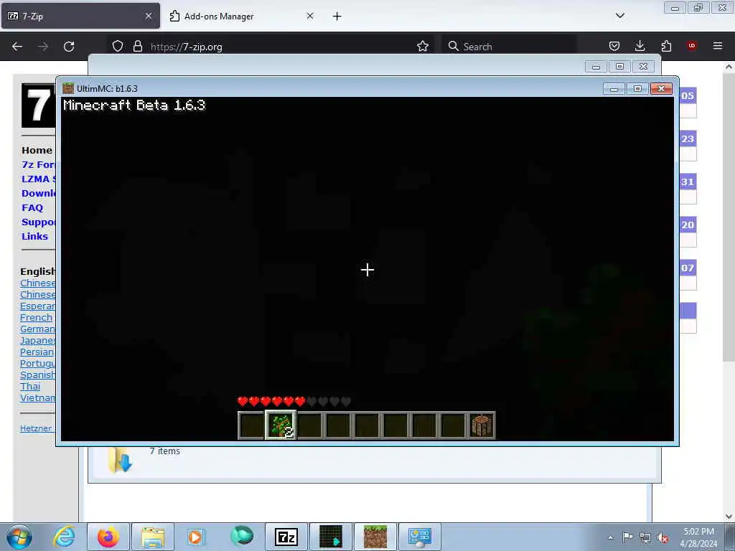This screenshot has height=551, width=735.
Task: Click the network tray icon
Action: (x=645, y=538)
